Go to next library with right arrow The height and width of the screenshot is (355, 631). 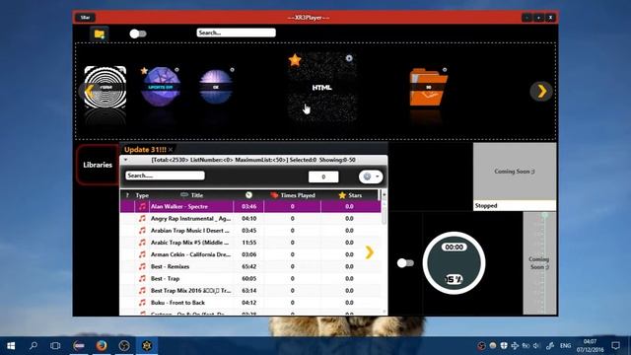pyautogui.click(x=541, y=91)
